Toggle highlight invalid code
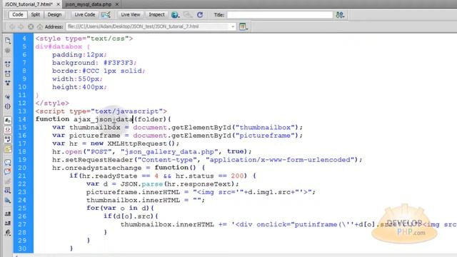The image size is (457, 257). (x=8, y=129)
